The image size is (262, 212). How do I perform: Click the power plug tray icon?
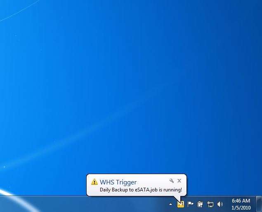pos(200,204)
